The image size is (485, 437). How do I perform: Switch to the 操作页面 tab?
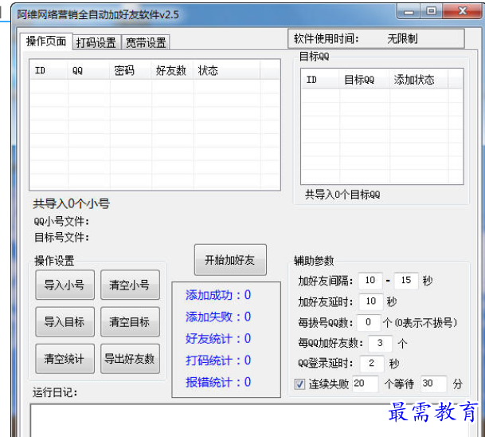[46, 41]
